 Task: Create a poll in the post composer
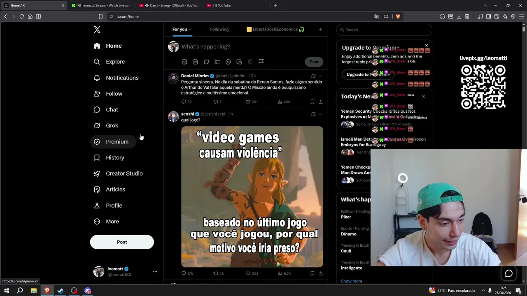click(x=217, y=62)
